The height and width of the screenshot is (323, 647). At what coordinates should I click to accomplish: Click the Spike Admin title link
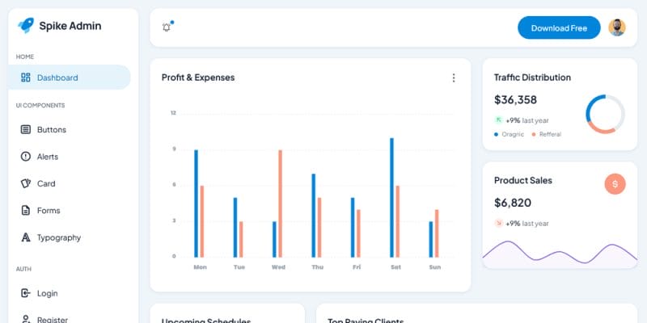point(70,26)
